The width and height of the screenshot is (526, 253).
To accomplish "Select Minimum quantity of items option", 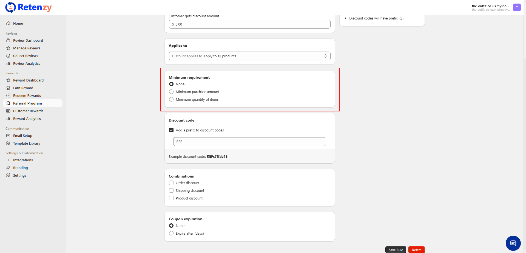I will pyautogui.click(x=171, y=99).
